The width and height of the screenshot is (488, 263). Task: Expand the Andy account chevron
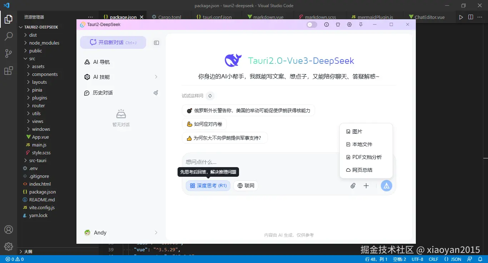coord(156,232)
